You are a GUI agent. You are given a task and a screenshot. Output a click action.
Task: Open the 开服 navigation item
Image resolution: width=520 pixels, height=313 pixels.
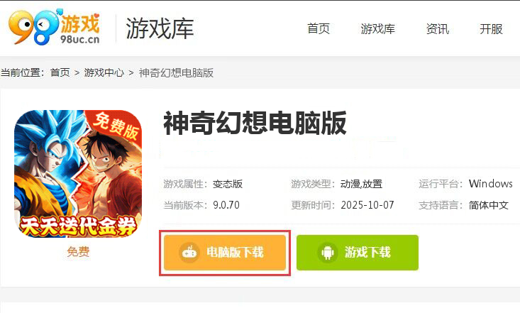[x=491, y=29]
